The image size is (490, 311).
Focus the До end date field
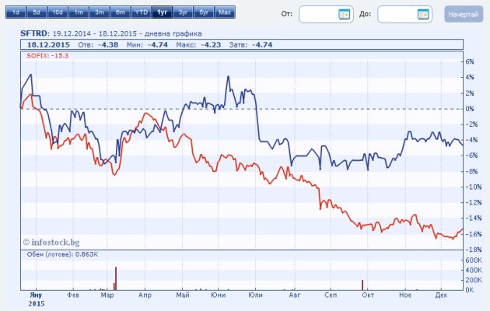click(404, 14)
